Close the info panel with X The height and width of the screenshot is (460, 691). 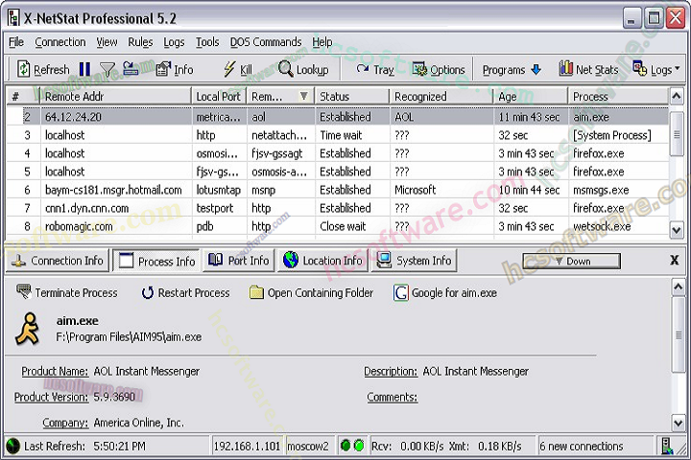pos(675,260)
